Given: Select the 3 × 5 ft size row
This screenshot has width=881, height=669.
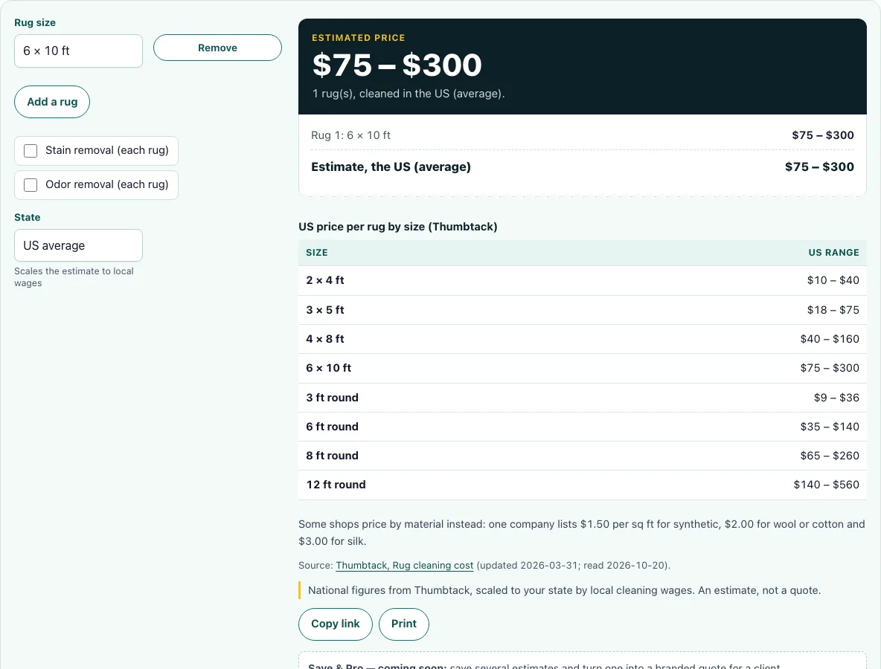Looking at the screenshot, I should point(582,310).
